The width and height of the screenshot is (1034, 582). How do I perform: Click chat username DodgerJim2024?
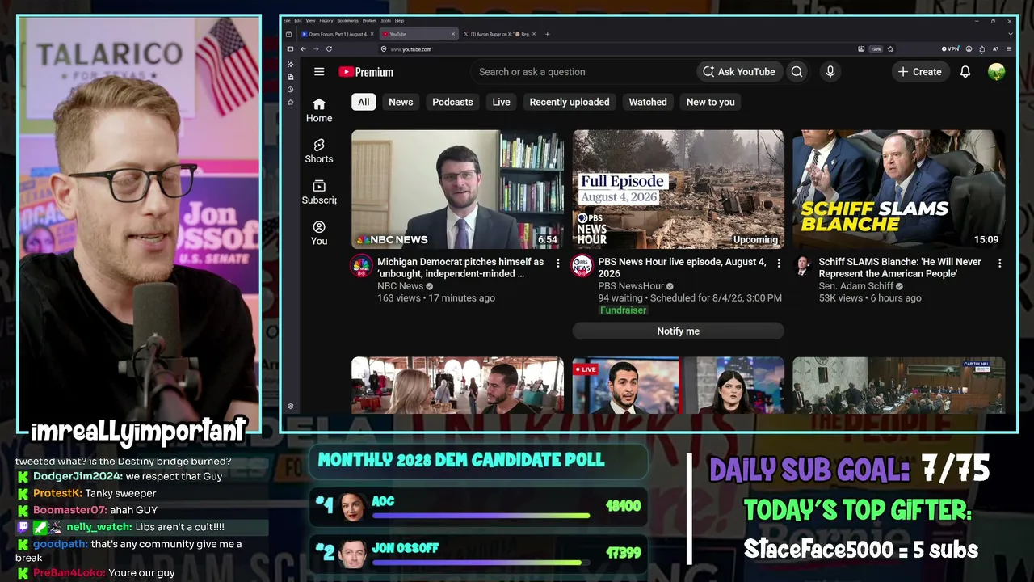coord(78,476)
